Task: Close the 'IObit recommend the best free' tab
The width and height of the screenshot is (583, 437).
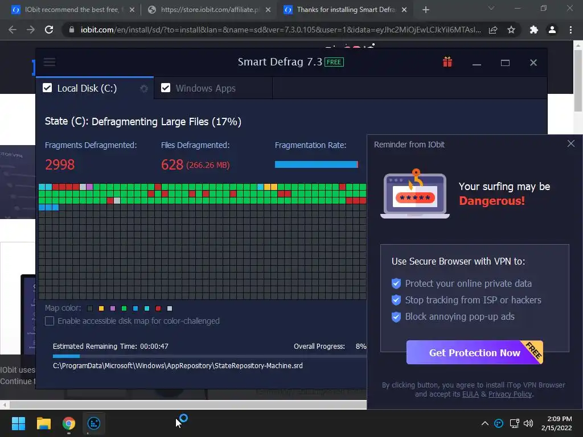Action: (132, 10)
